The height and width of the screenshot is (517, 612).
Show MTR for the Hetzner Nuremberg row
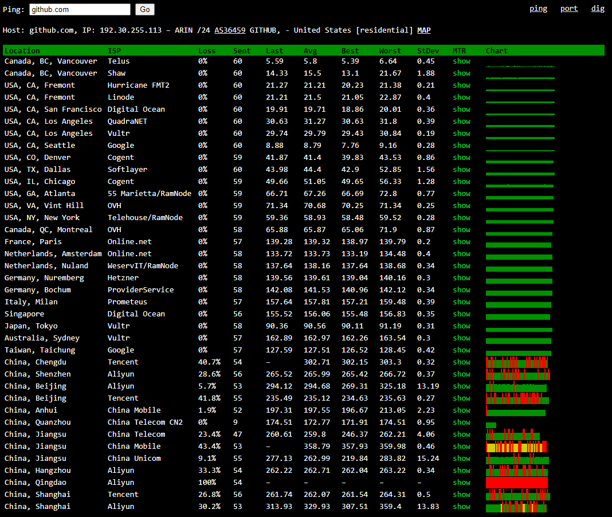point(461,277)
